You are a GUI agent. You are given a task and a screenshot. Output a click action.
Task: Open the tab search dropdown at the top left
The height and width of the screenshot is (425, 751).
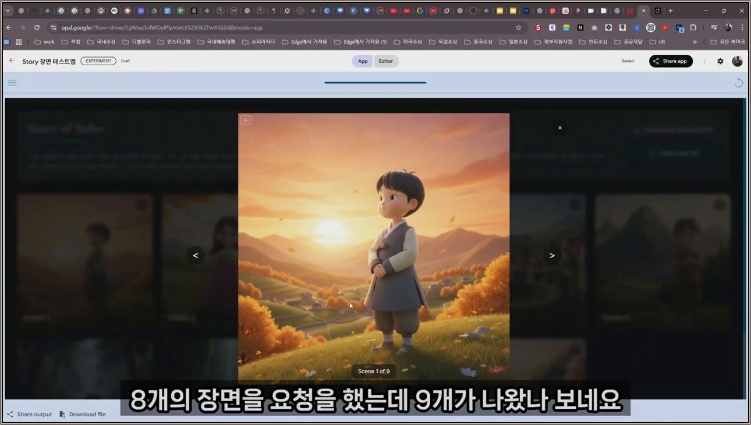click(x=8, y=10)
